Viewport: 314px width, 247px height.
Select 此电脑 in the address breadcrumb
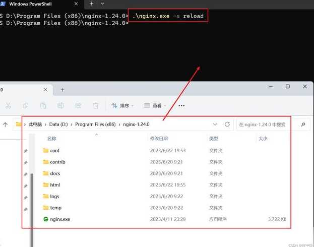pyautogui.click(x=35, y=125)
